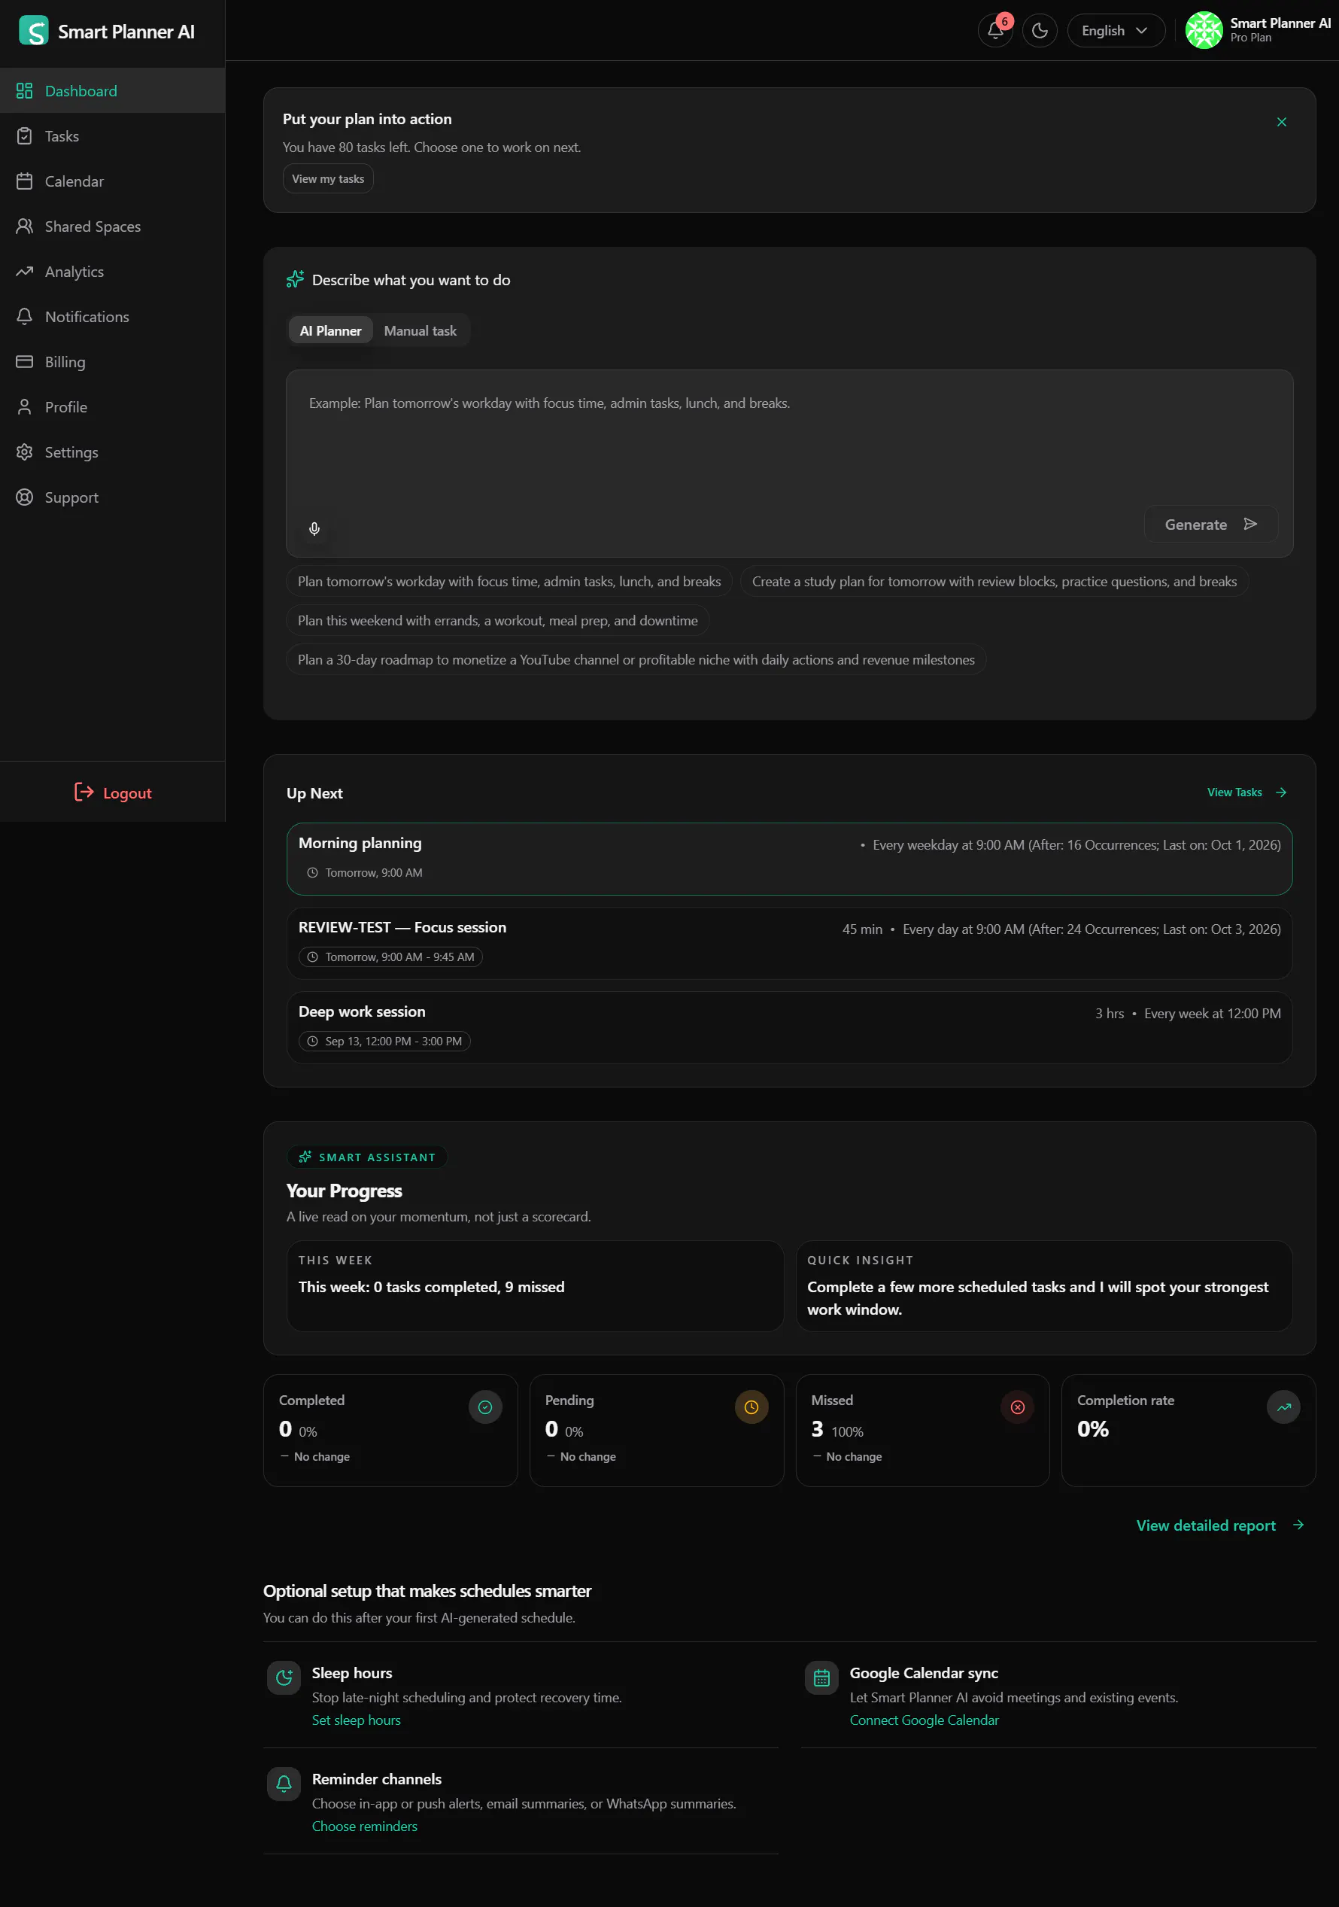The height and width of the screenshot is (1907, 1339).
Task: Dismiss the 'Put your plan into action' banner
Action: tap(1281, 122)
